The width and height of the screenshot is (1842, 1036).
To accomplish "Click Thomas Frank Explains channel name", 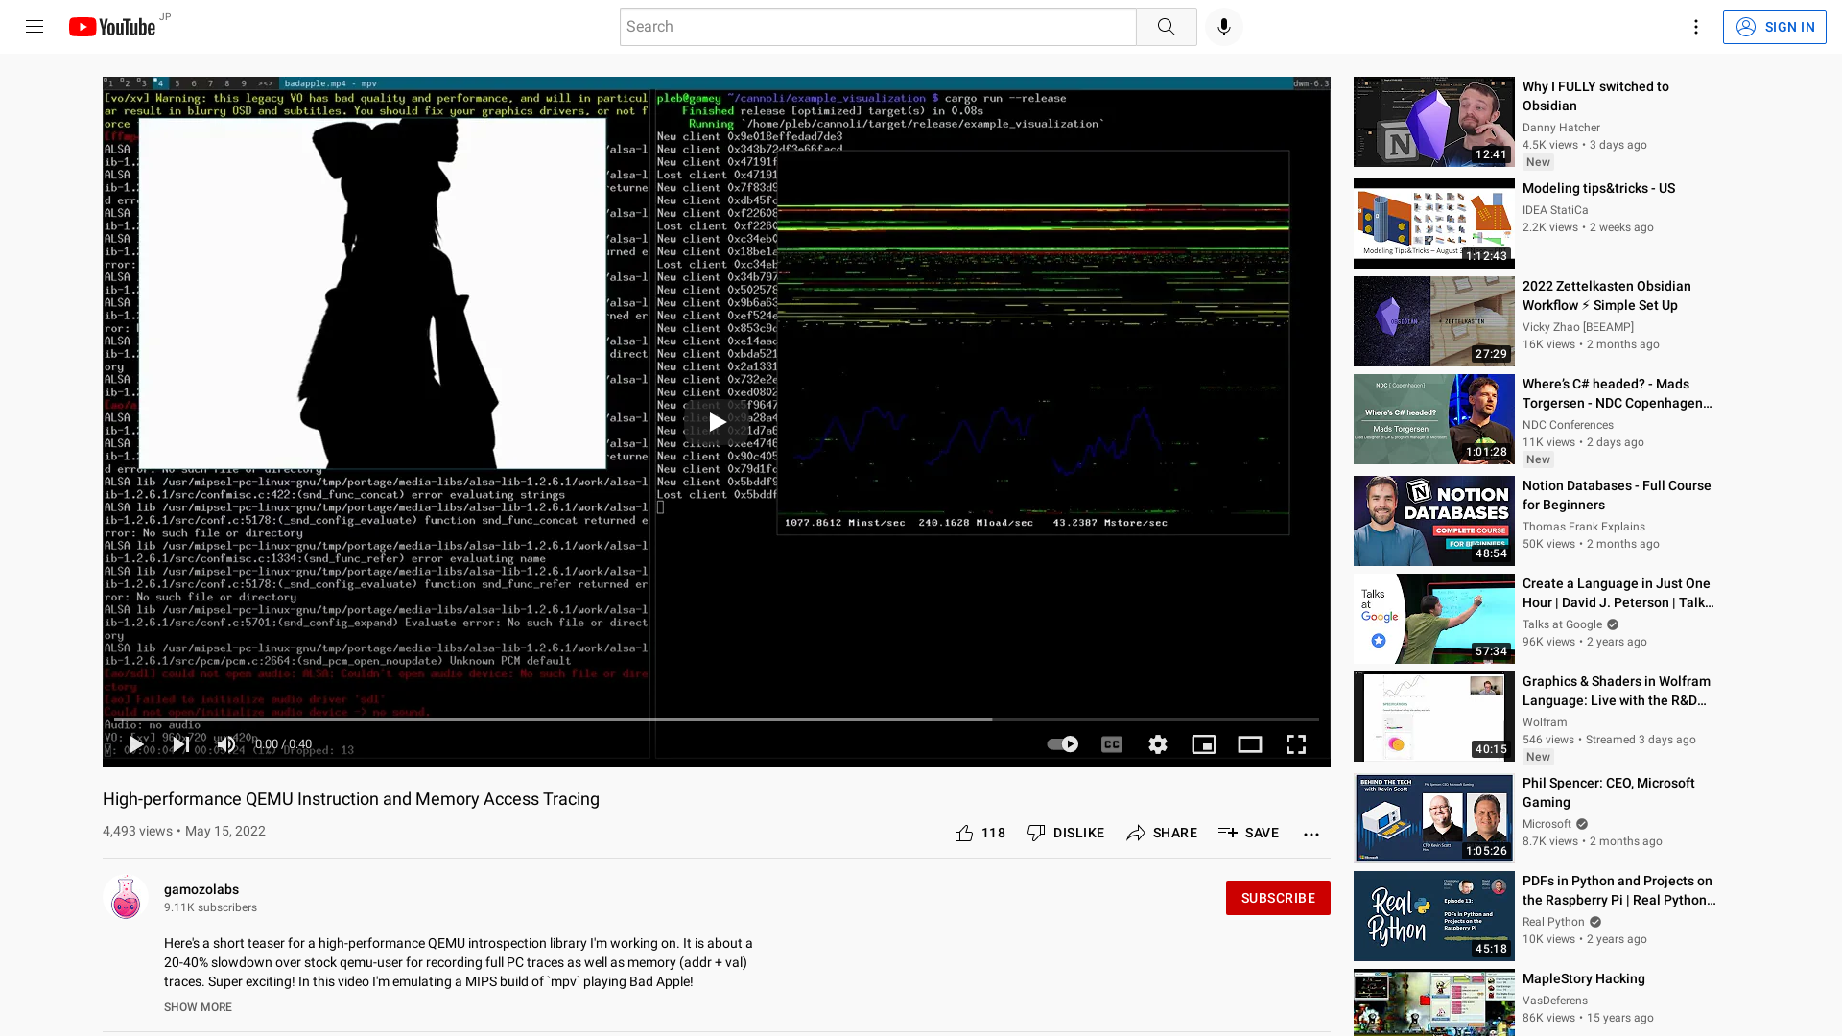I will 1583,527.
